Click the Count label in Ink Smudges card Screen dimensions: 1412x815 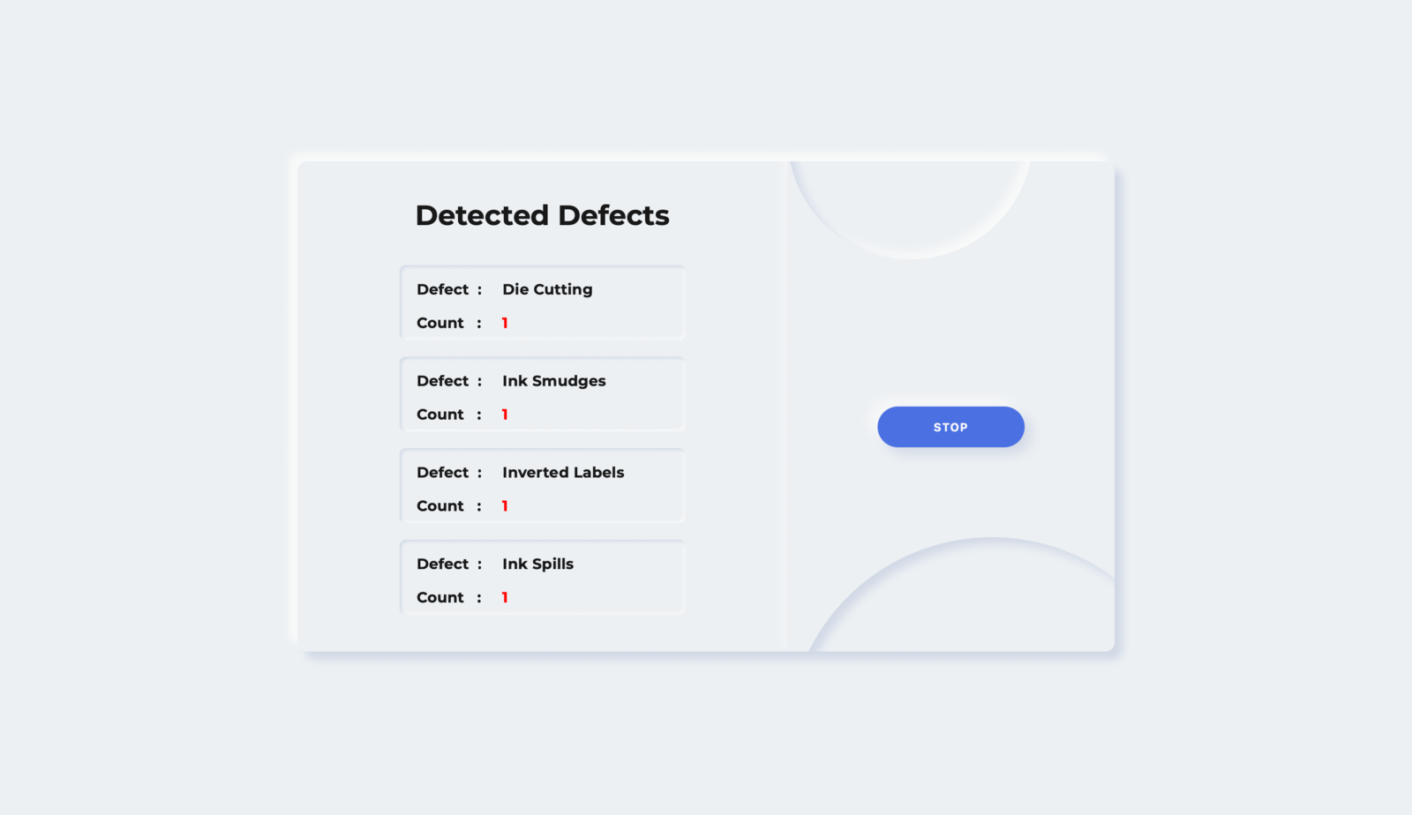click(x=440, y=415)
